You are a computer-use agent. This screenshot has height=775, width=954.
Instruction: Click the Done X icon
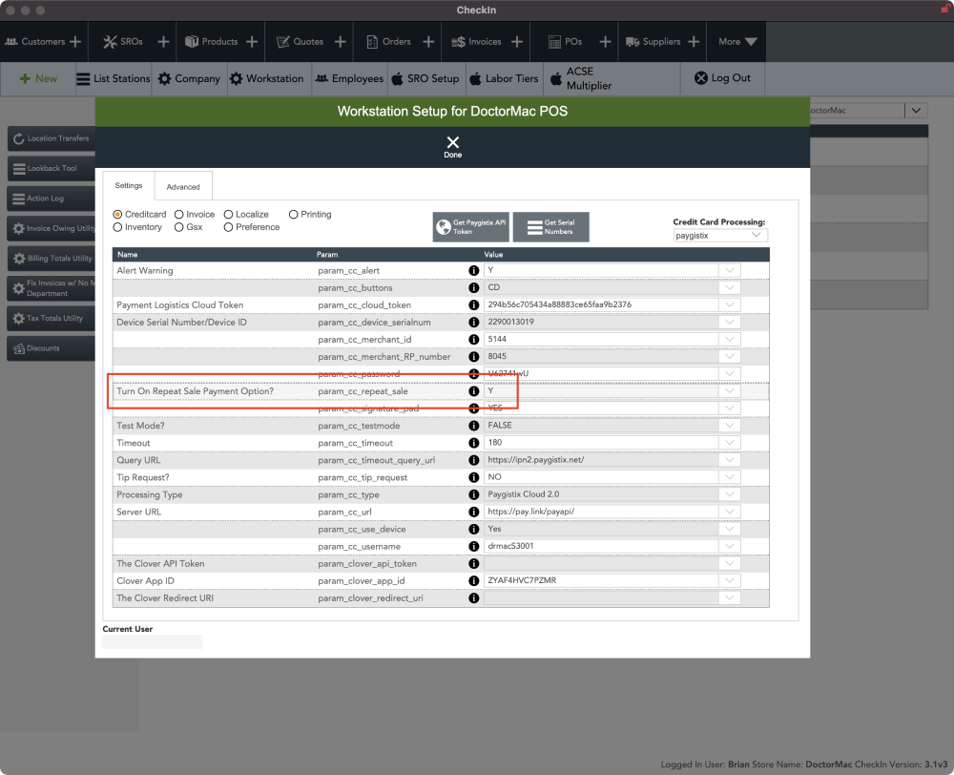452,142
